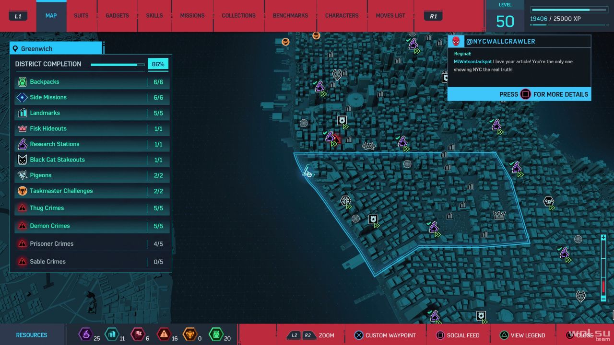Viewport: 614px width, 345px height.
Task: Click the challenge token resource icon
Action: 190,334
